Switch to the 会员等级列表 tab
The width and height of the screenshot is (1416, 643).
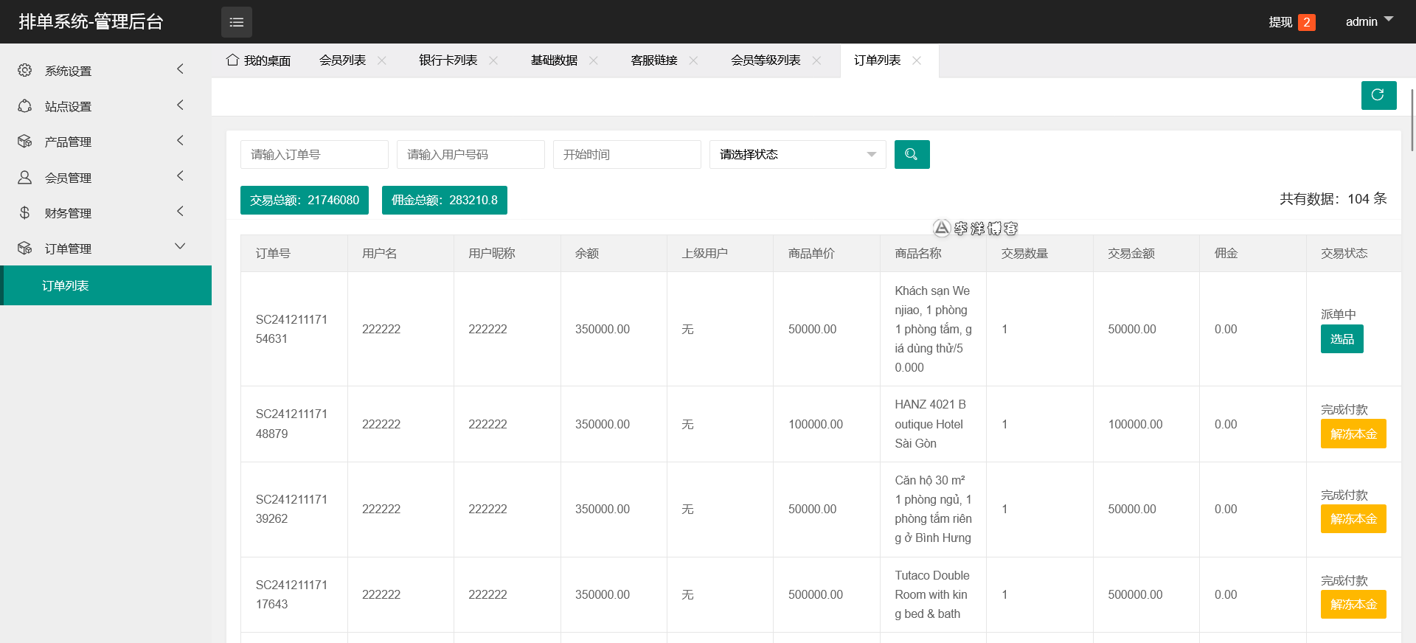[x=766, y=60]
